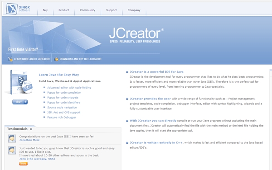272x170 pixels.
Task: Click the Download and Try Out icon
Action: [56, 59]
